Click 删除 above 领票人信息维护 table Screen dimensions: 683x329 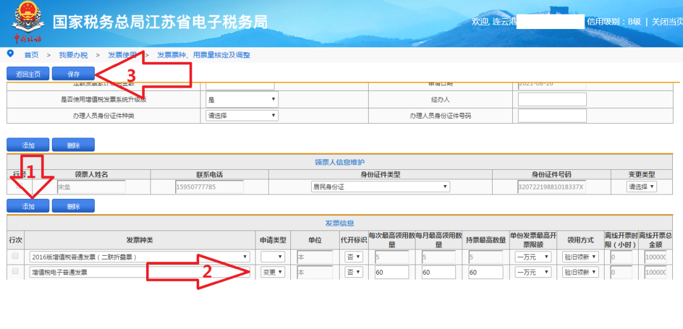[73, 145]
